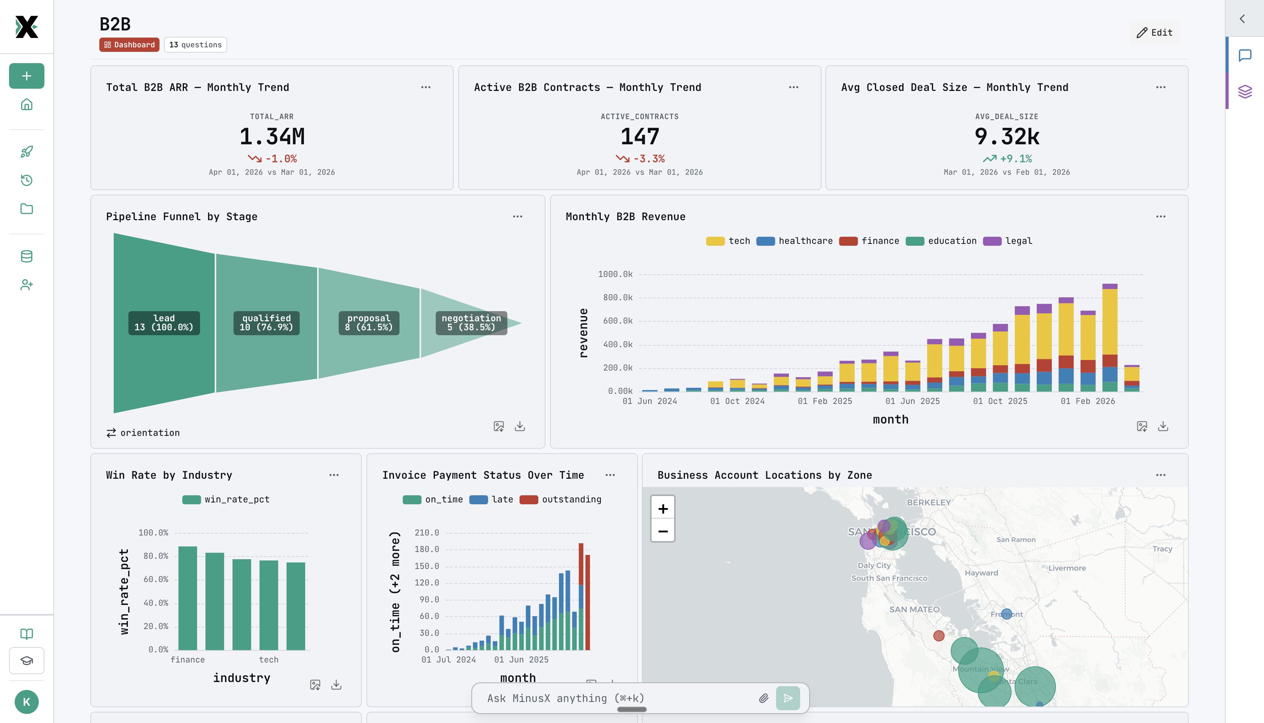Click the 13 questions badge
This screenshot has height=723, width=1264.
(x=195, y=45)
